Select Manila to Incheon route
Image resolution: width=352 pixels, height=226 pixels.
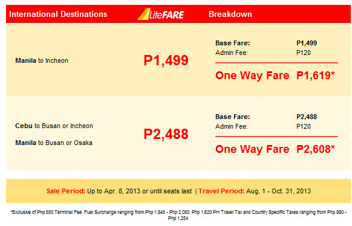[x=42, y=60]
